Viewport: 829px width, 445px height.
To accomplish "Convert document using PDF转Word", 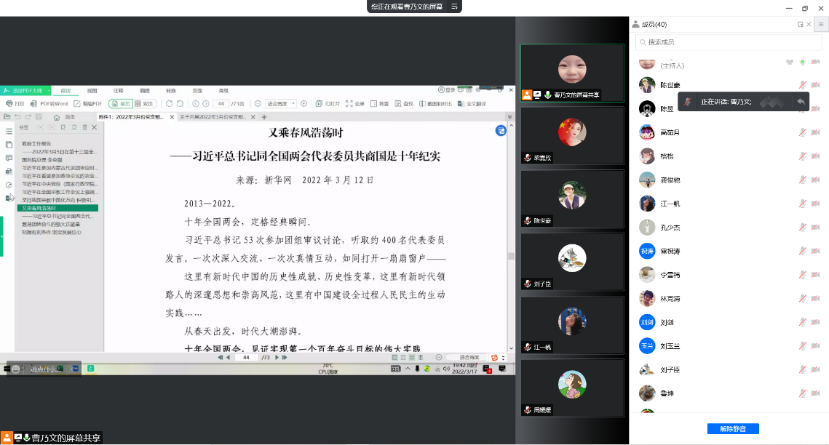I will tap(50, 103).
